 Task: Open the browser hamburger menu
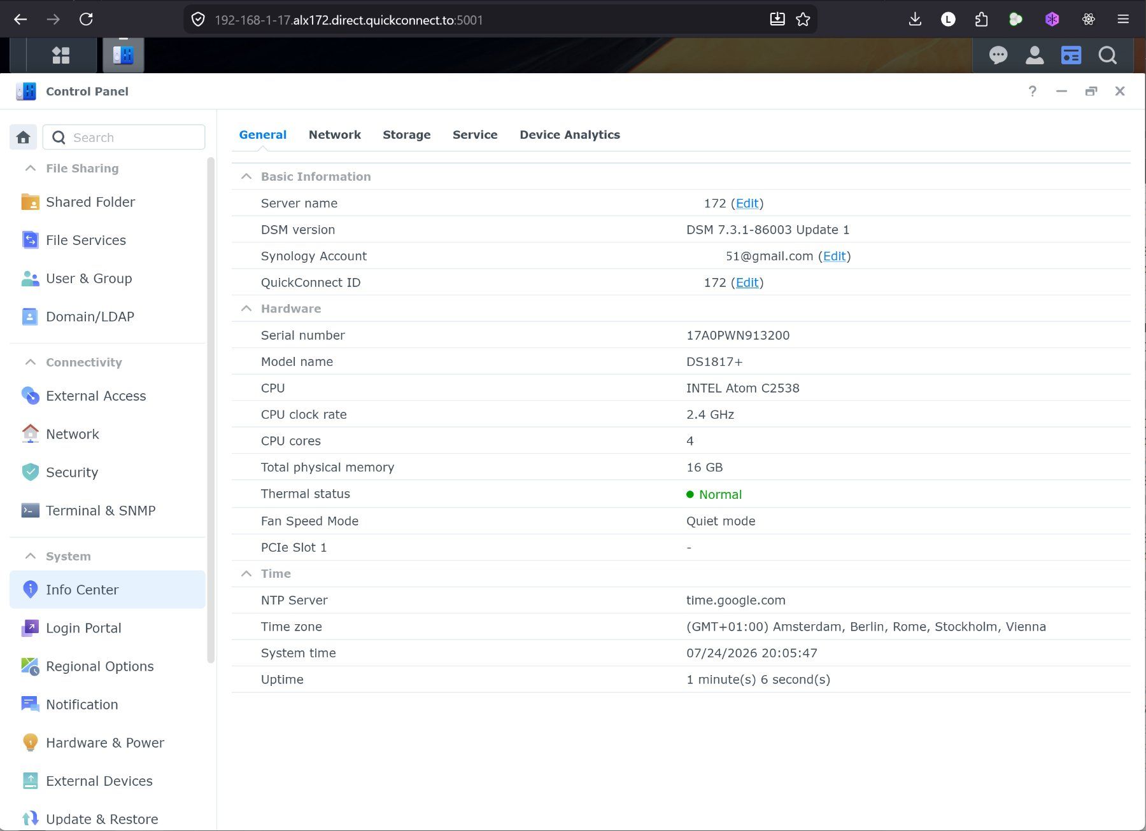tap(1123, 20)
